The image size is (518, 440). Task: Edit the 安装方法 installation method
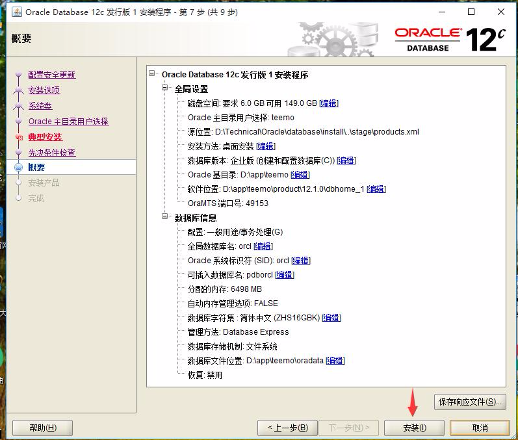point(266,146)
